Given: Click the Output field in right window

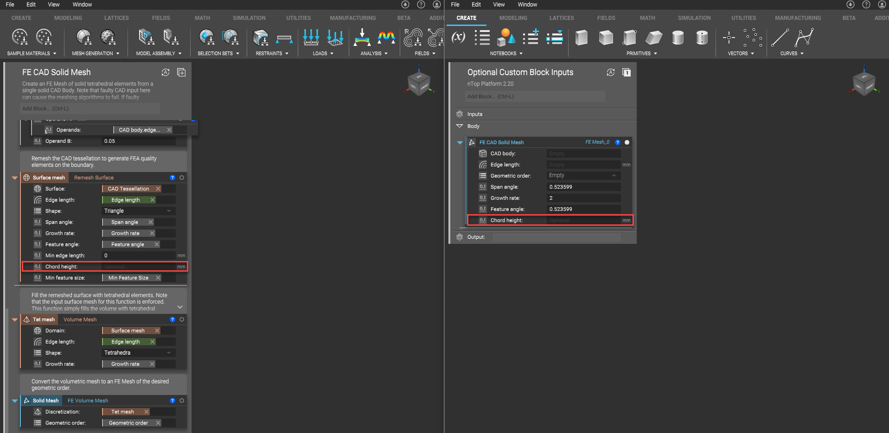Looking at the screenshot, I should click(556, 237).
